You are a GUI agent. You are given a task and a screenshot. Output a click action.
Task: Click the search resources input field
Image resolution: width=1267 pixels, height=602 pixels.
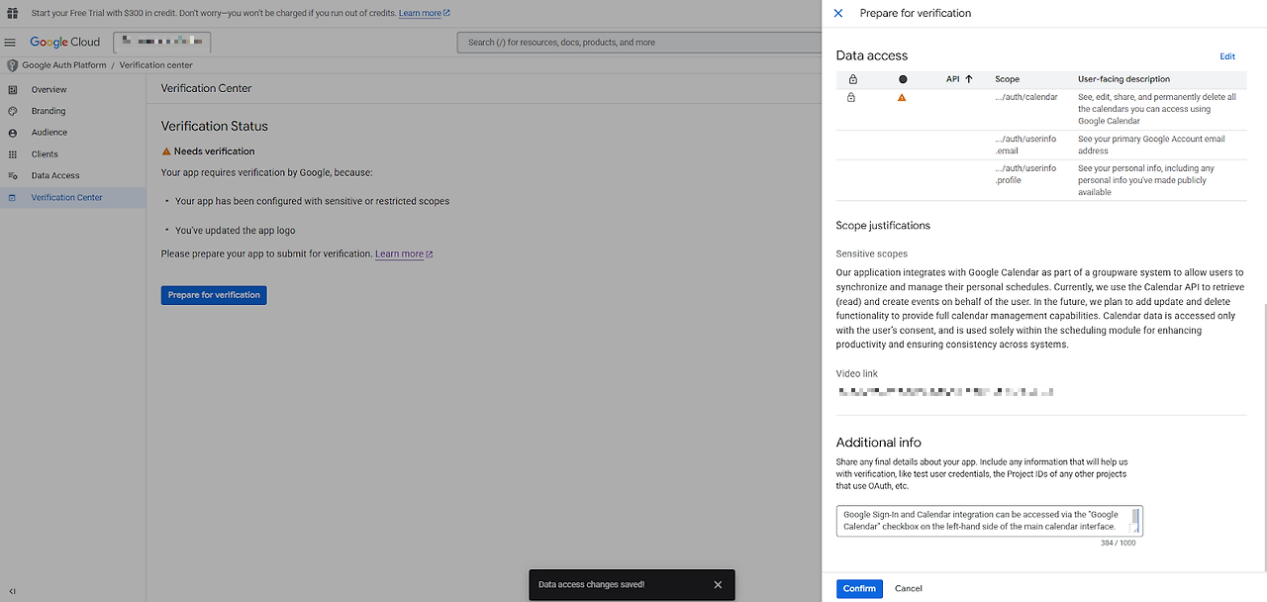[638, 43]
